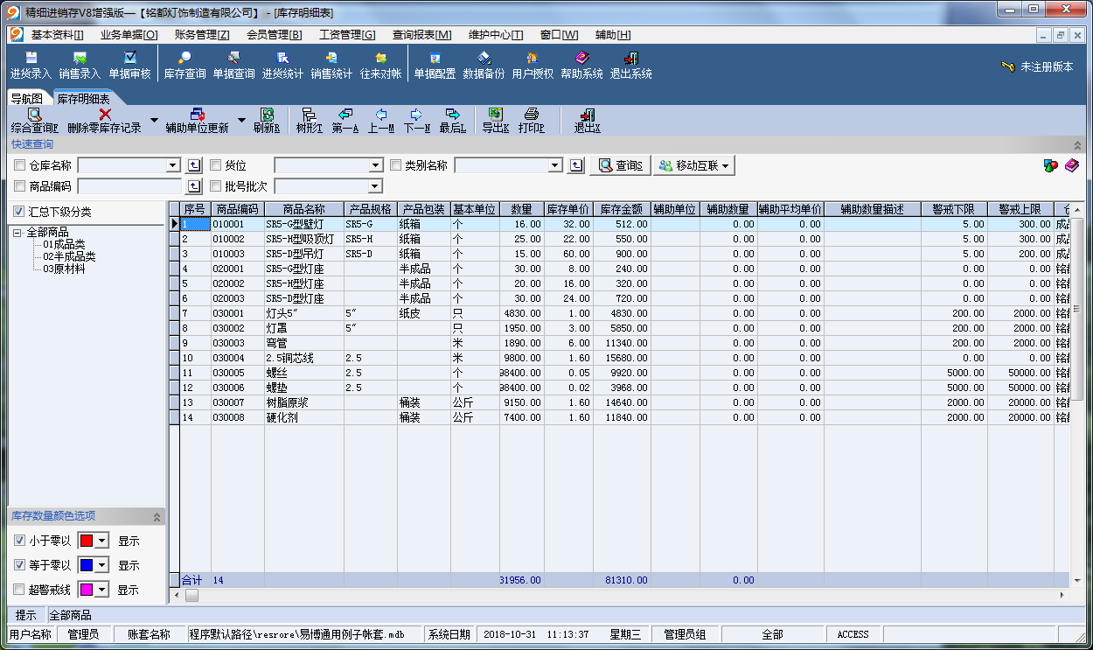Switch to the 导航图 tab
This screenshot has width=1093, height=650.
(27, 99)
